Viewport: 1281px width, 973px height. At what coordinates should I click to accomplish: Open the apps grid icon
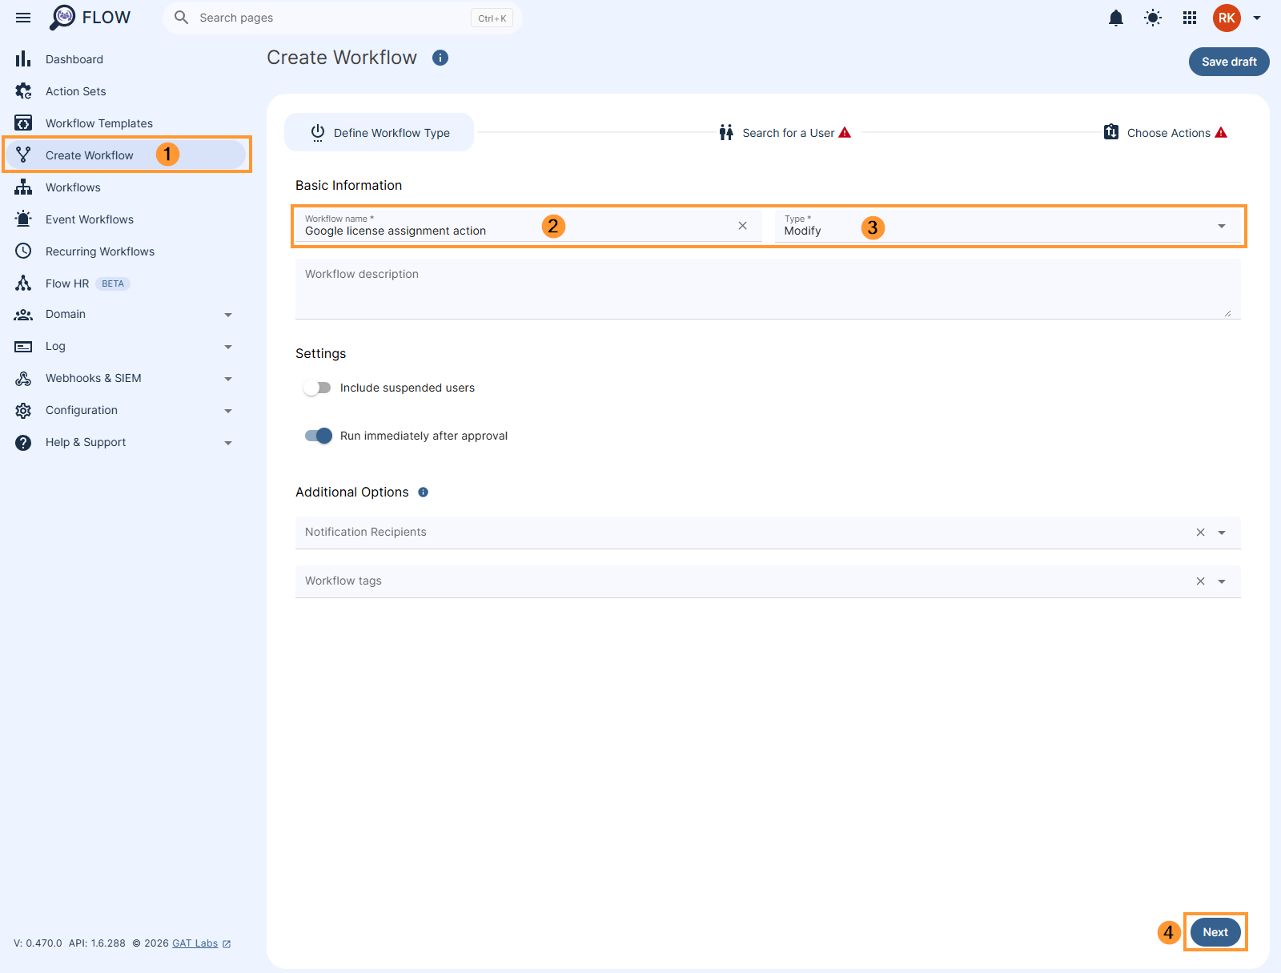point(1190,18)
